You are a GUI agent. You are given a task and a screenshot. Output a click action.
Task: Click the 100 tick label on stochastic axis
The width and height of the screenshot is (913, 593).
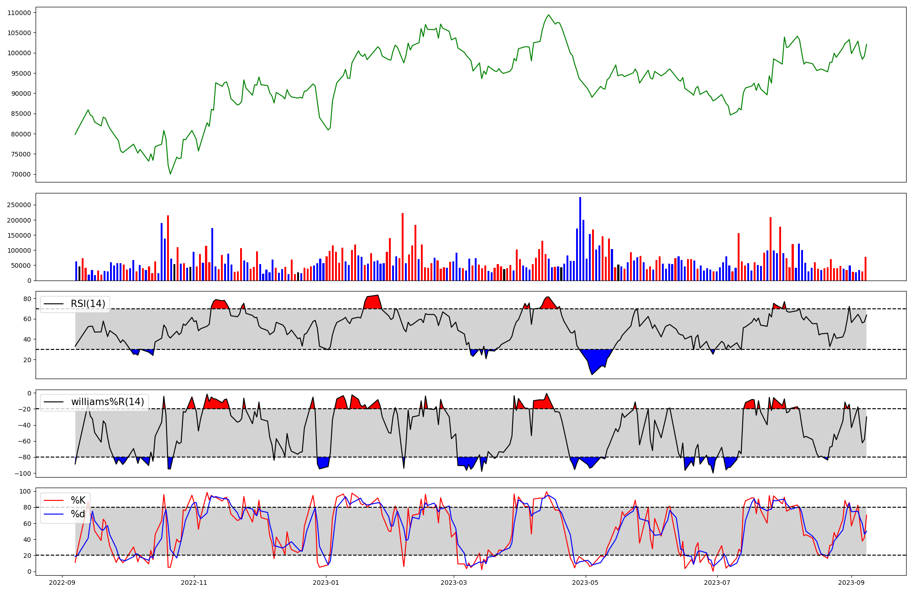(x=26, y=491)
